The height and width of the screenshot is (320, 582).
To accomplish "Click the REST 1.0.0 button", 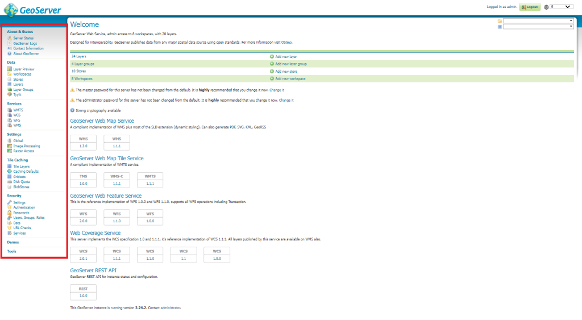I will 83,292.
